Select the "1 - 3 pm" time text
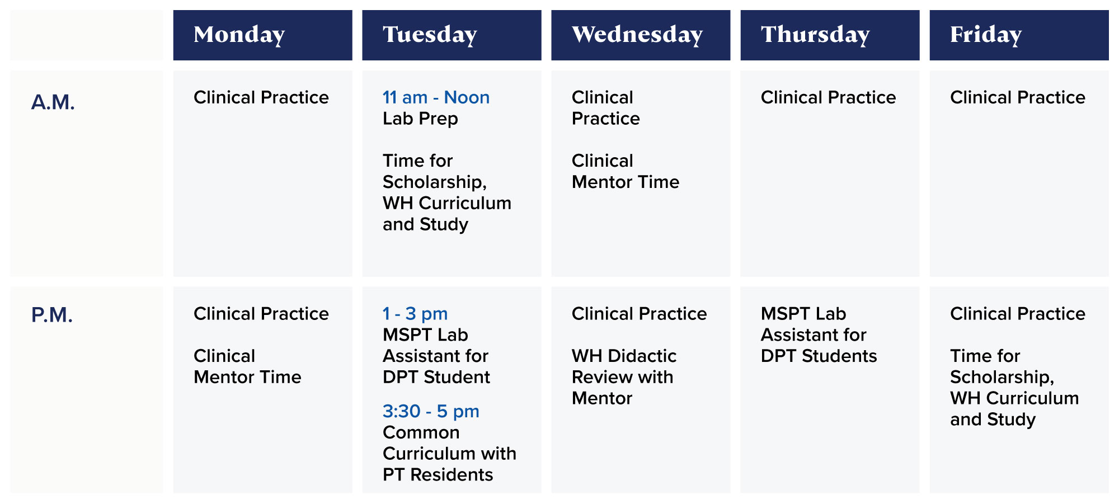 pos(415,313)
